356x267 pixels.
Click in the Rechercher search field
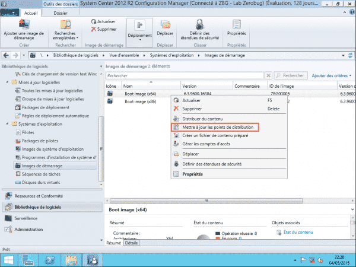pos(185,75)
